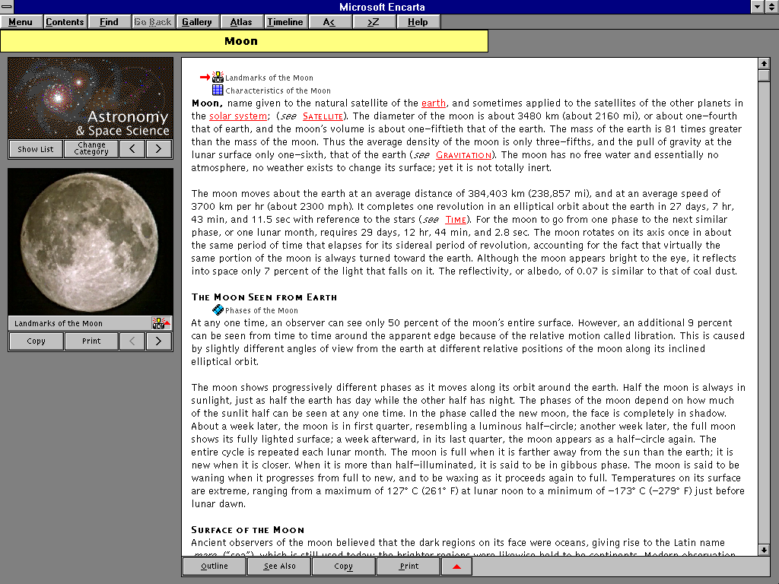Image resolution: width=779 pixels, height=584 pixels.
Task: Open Help from the top bar
Action: pos(418,22)
